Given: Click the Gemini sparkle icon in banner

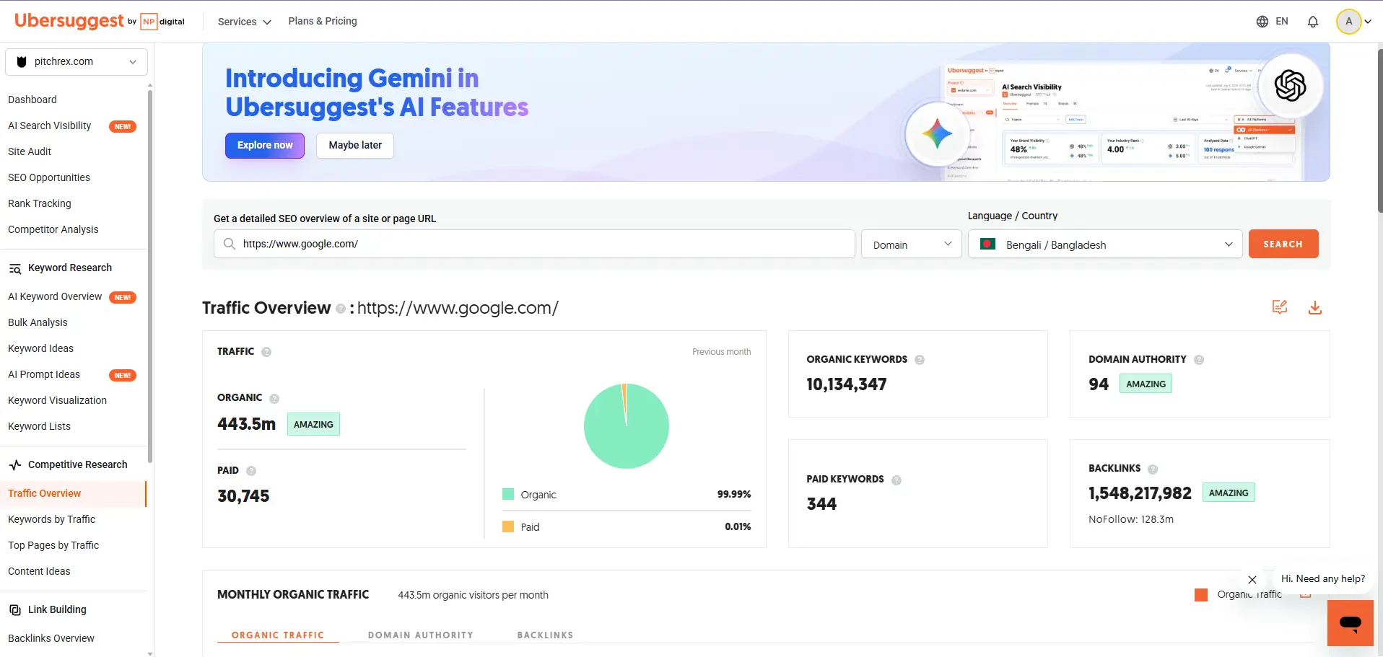Looking at the screenshot, I should click(937, 134).
